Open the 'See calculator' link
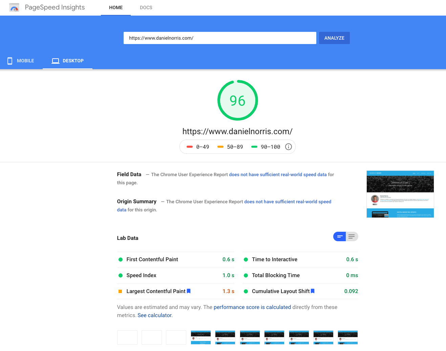Viewport: 446px width, 351px height. coord(155,315)
